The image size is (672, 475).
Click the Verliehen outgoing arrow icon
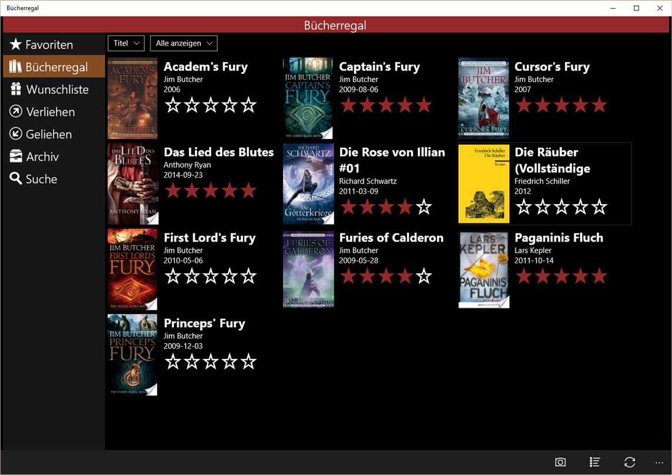pyautogui.click(x=16, y=111)
